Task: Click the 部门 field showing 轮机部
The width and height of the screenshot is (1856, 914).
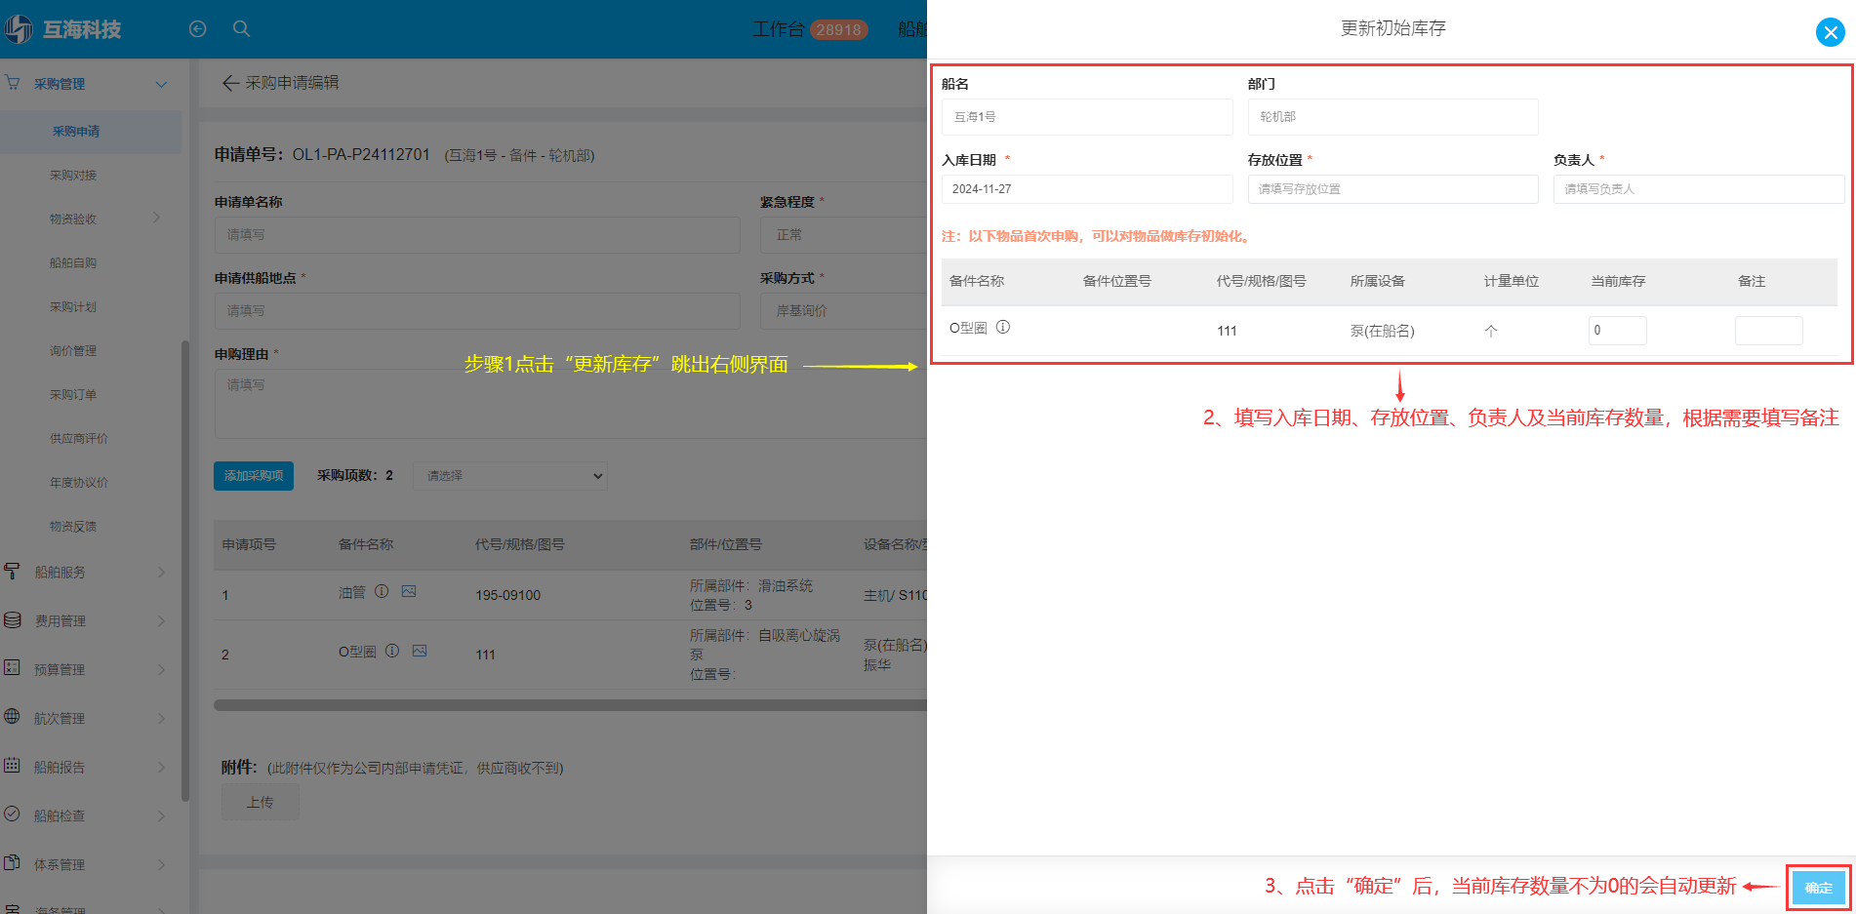Action: pyautogui.click(x=1392, y=117)
